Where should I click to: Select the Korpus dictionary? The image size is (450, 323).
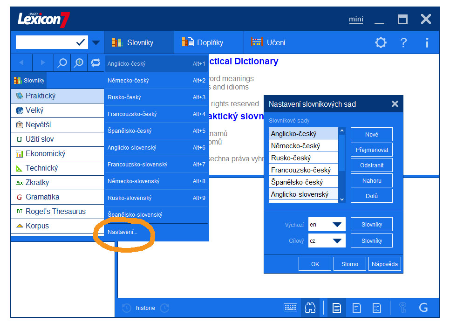[57, 226]
